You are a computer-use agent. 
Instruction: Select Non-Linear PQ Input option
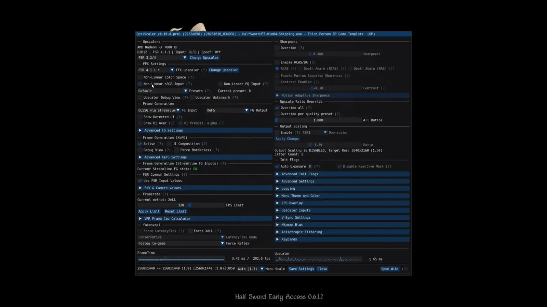point(221,84)
